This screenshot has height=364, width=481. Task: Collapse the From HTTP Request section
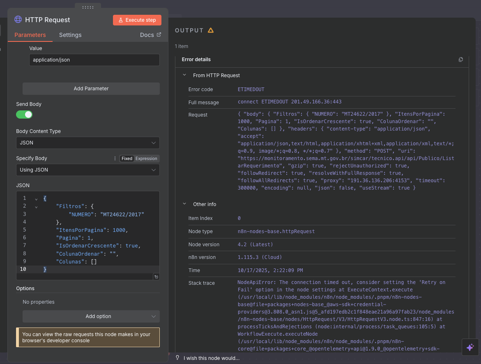tap(184, 76)
